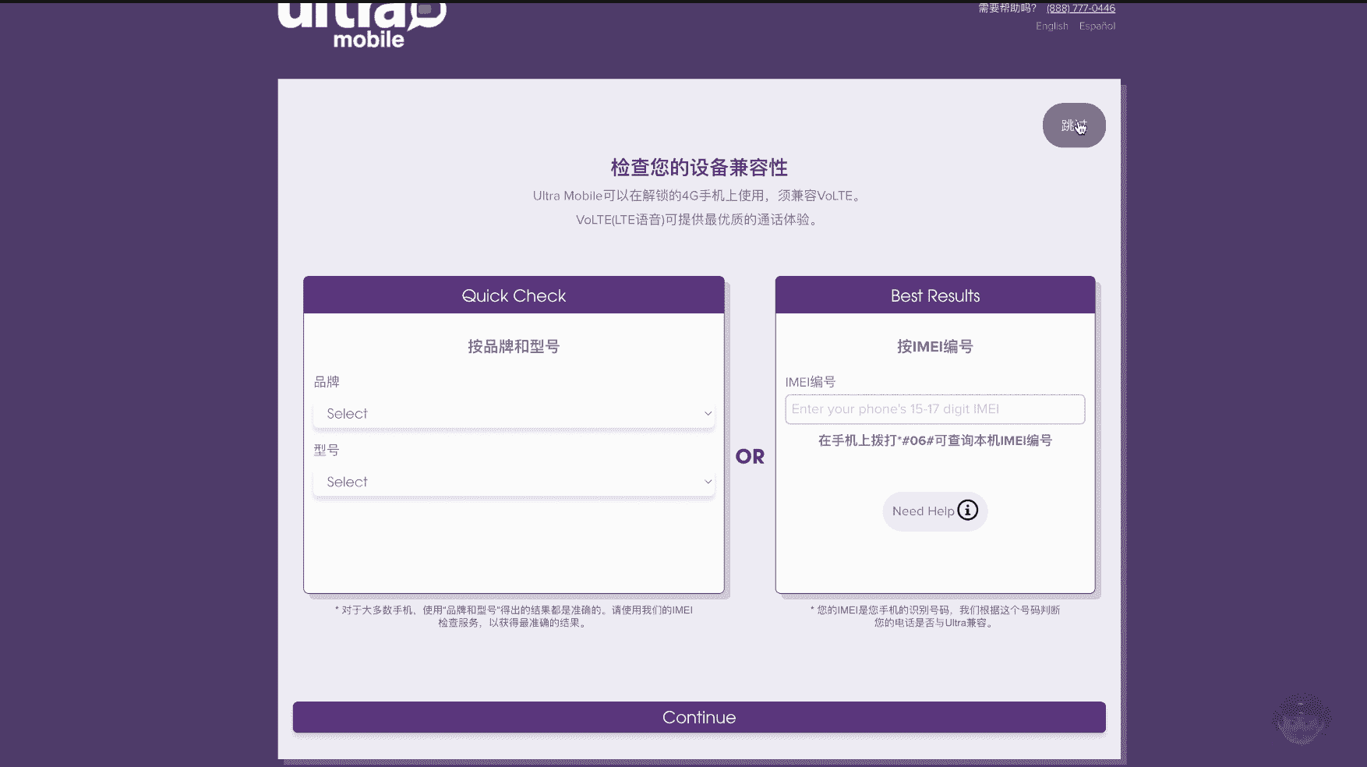Viewport: 1367px width, 767px height.
Task: Click the 按品牌和型号 subtitle
Action: click(514, 347)
